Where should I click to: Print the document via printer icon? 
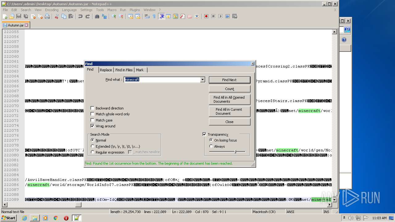point(47,16)
